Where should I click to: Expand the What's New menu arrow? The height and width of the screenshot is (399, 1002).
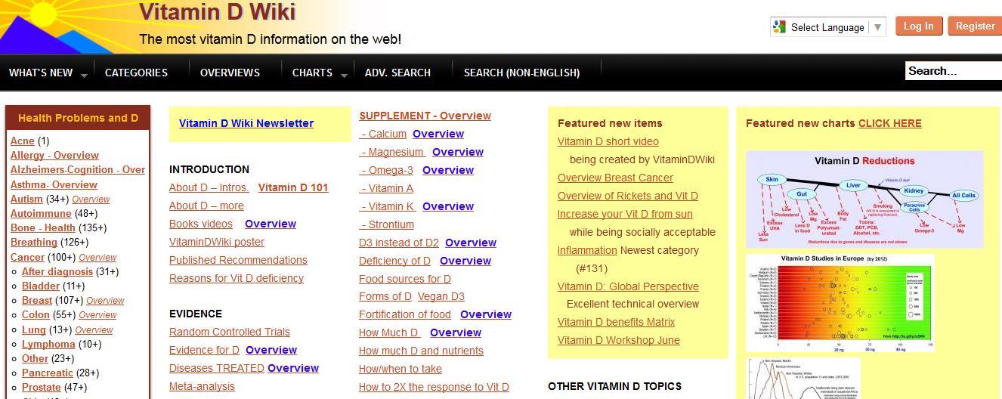(84, 75)
